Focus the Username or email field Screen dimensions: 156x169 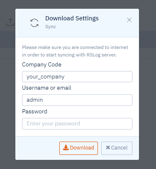[77, 100]
